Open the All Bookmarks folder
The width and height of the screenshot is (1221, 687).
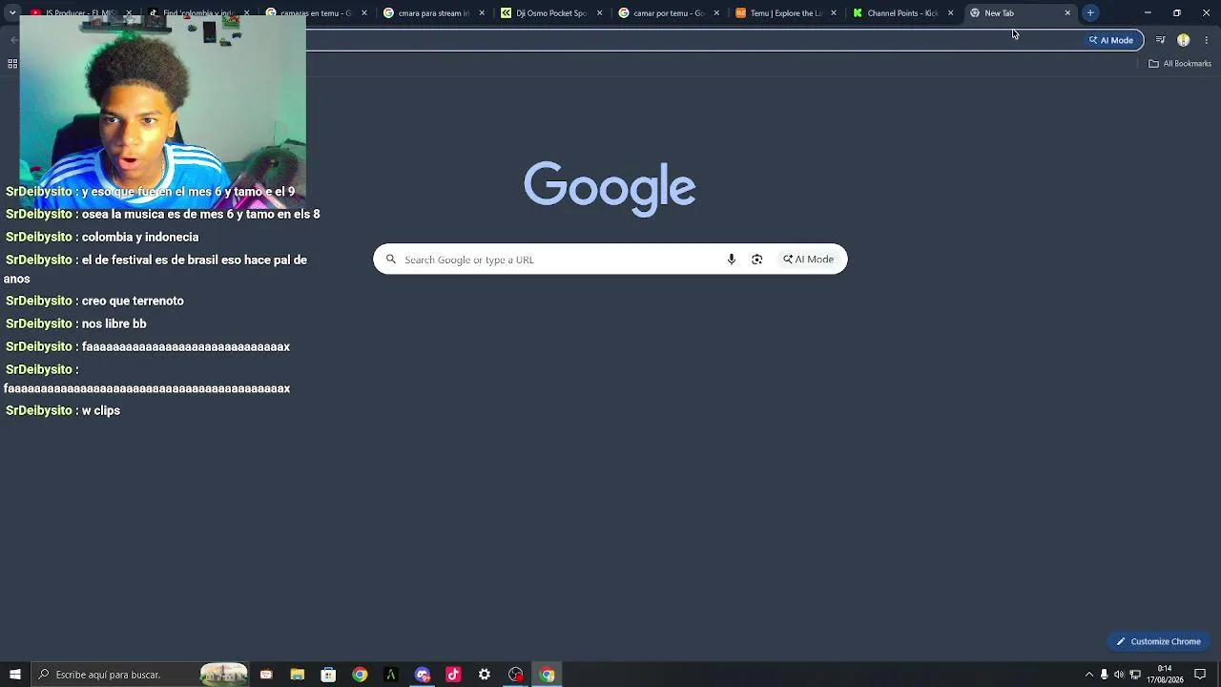(1180, 64)
